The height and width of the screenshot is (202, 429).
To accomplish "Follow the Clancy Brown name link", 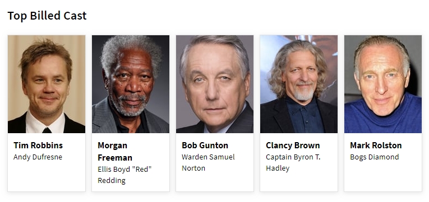I will tap(293, 145).
